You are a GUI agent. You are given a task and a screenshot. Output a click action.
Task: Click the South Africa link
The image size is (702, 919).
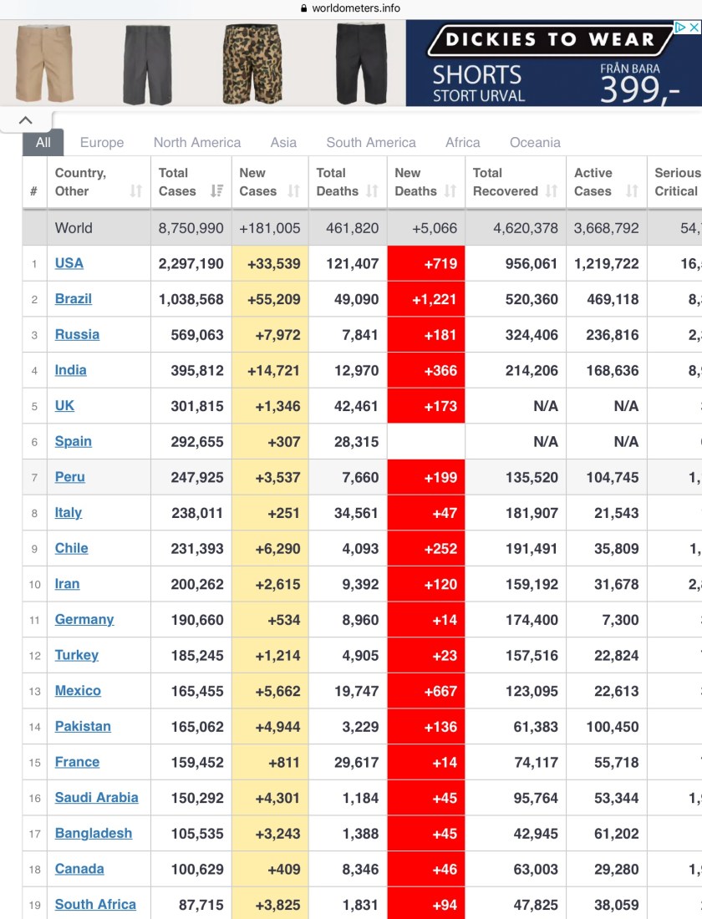(x=95, y=905)
